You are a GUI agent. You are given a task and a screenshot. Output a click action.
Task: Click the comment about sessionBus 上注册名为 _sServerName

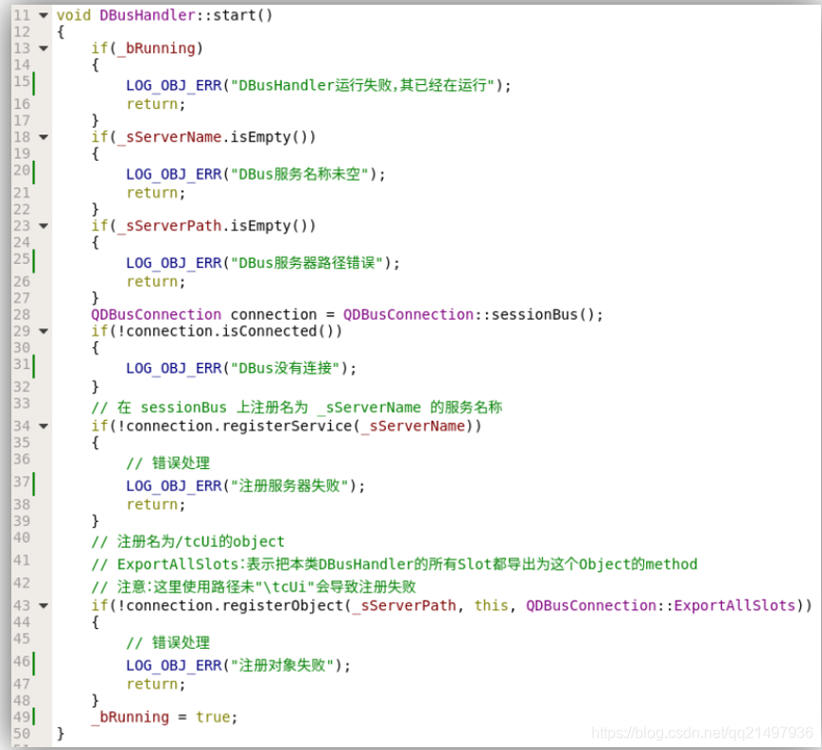[297, 408]
